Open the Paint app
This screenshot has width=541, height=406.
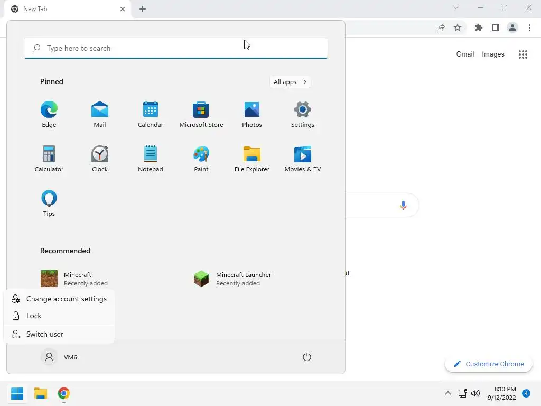pyautogui.click(x=201, y=159)
